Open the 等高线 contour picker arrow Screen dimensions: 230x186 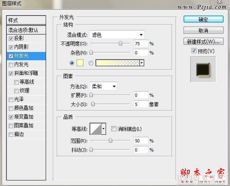[x=104, y=129]
